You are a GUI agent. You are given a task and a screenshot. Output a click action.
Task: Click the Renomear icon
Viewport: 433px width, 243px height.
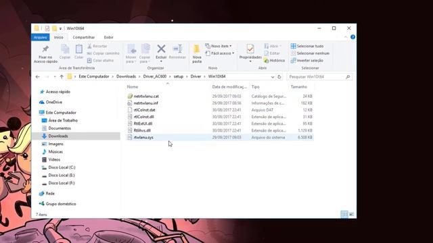tap(177, 49)
